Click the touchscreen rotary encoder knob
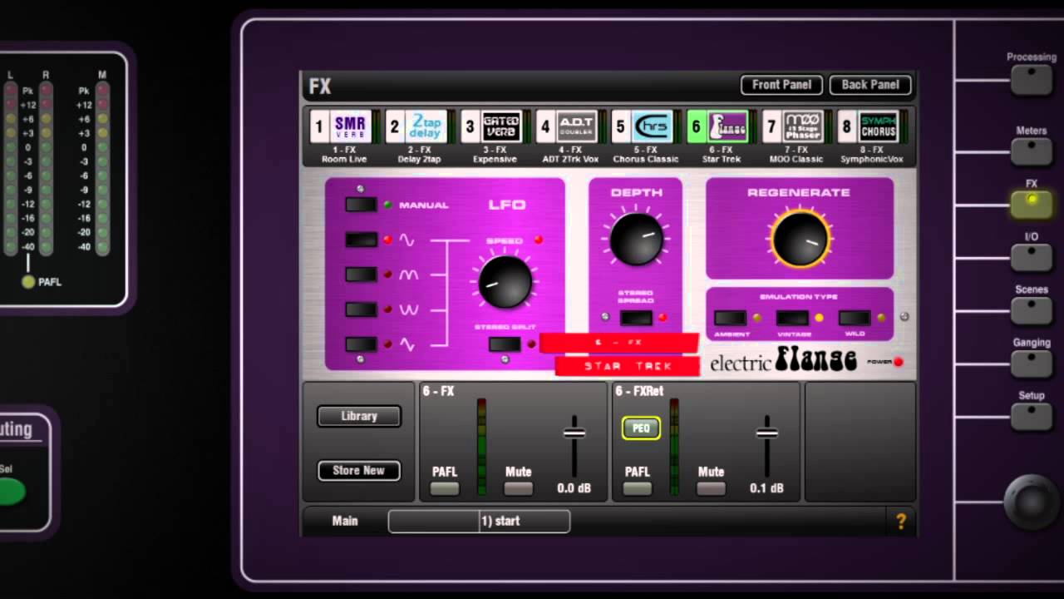The image size is (1064, 599). pos(1033,502)
